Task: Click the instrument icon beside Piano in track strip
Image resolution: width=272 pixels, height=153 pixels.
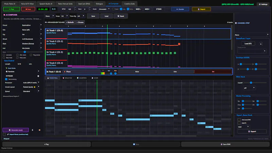Action: 65,72
